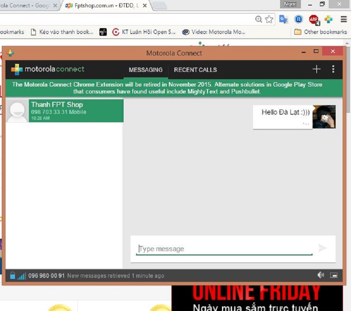Click the '098 703 33 31 Mobile' number text
This screenshot has height=311, width=351.
58,112
